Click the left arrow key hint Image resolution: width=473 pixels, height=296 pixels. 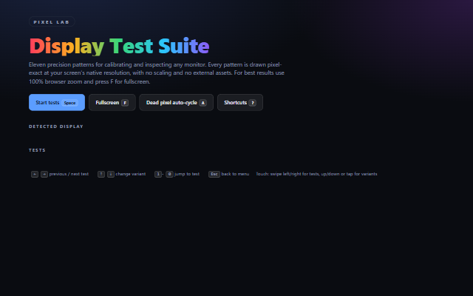[35, 175]
